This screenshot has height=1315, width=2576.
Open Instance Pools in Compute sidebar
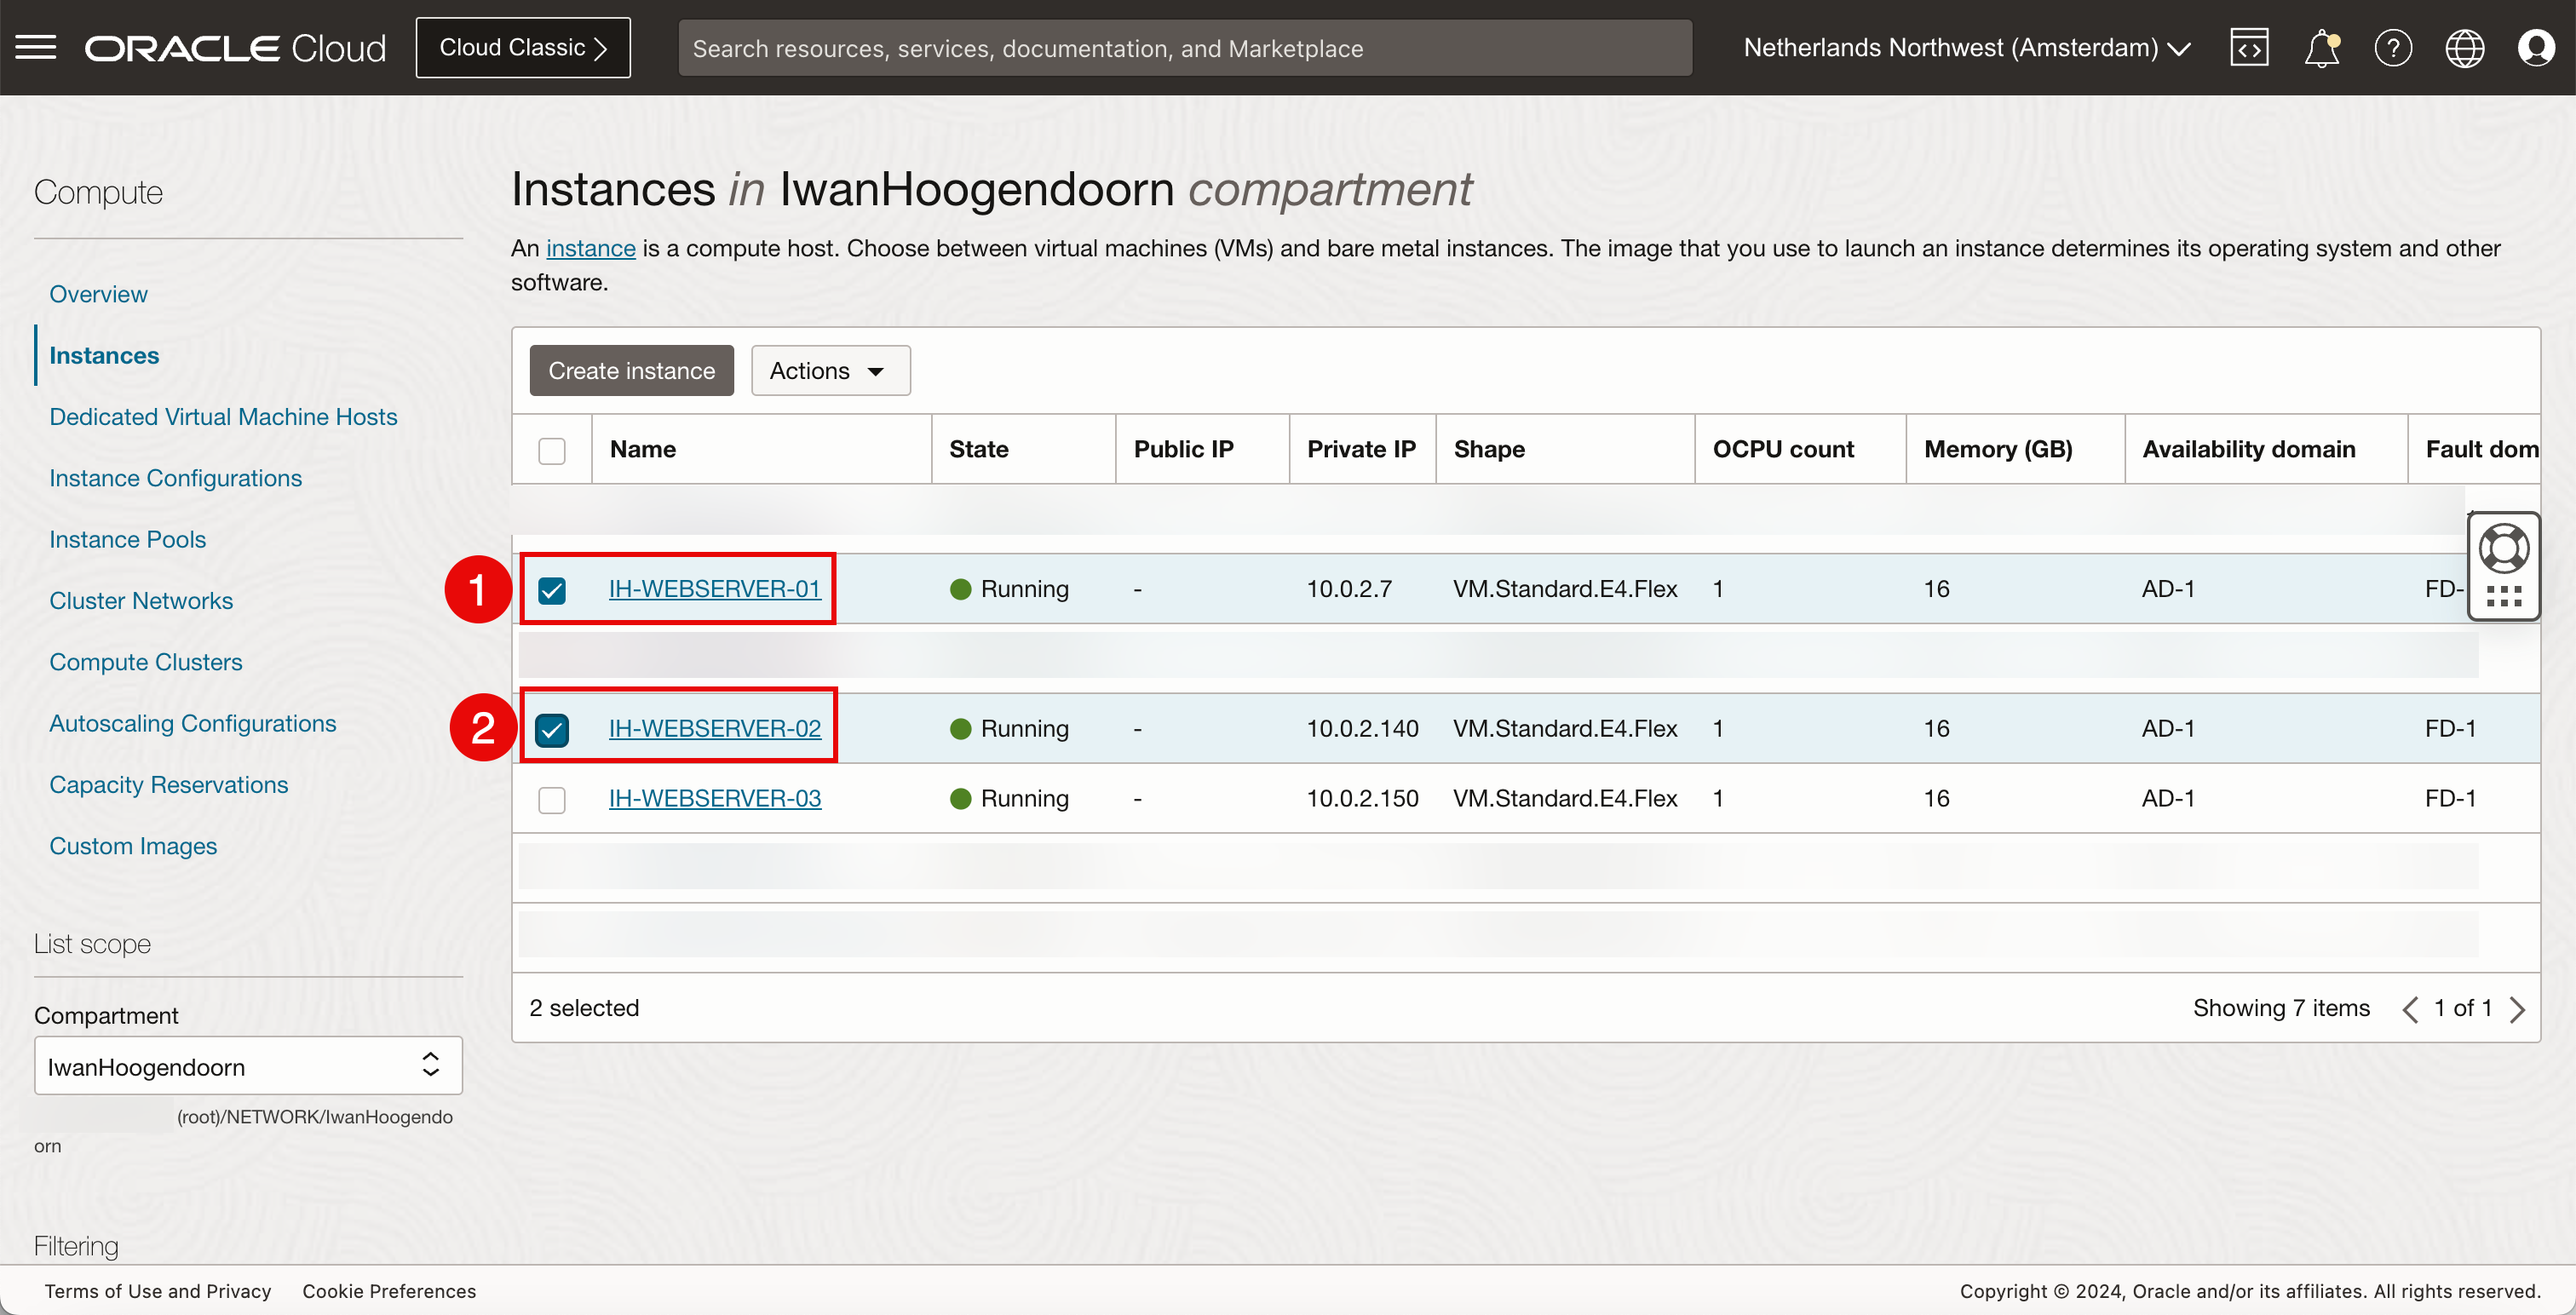[128, 539]
